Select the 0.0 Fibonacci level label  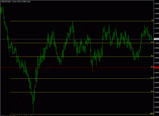(x=152, y=20)
